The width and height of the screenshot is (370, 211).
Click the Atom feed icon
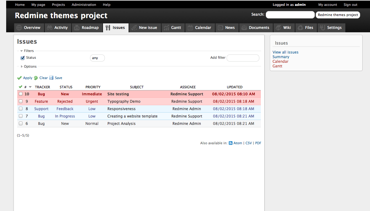231,143
